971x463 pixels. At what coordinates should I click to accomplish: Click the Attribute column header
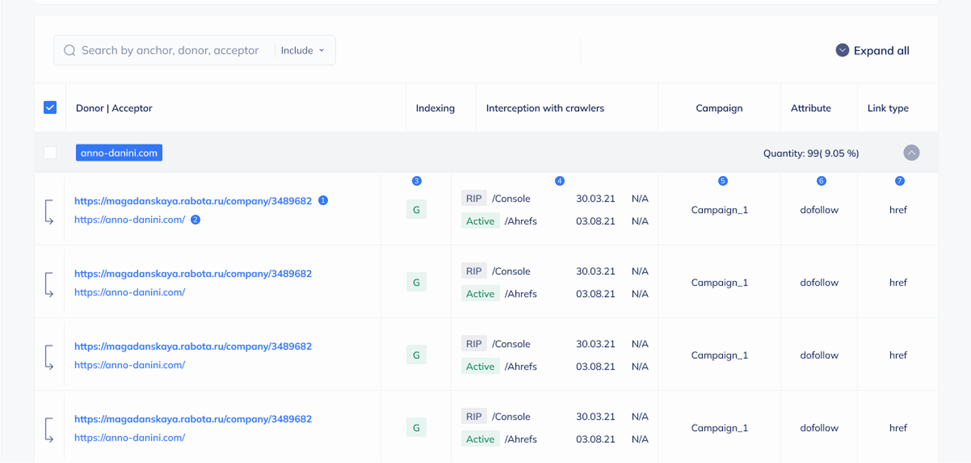(x=811, y=108)
